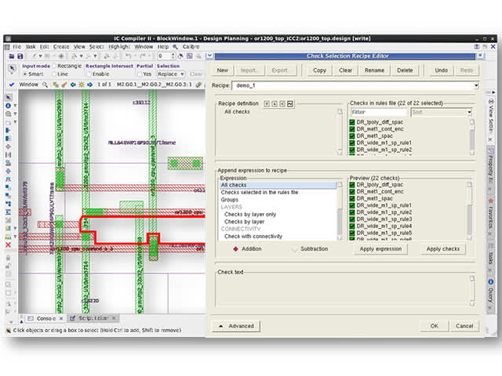Screen dimensions: 502x376
Task: Uncheck DR_lpoly_diff_spac in rules file list
Action: tap(352, 122)
